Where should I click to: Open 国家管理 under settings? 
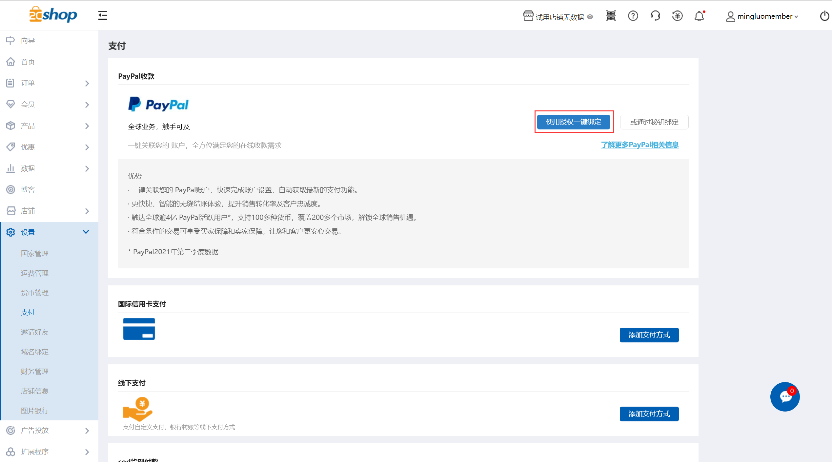click(35, 253)
